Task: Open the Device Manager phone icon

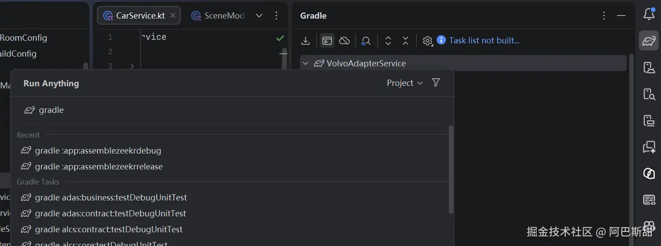Action: pos(649,68)
